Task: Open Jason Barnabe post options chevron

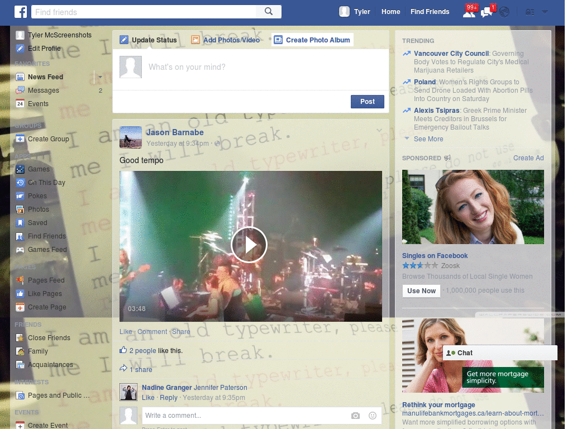Action: (379, 130)
